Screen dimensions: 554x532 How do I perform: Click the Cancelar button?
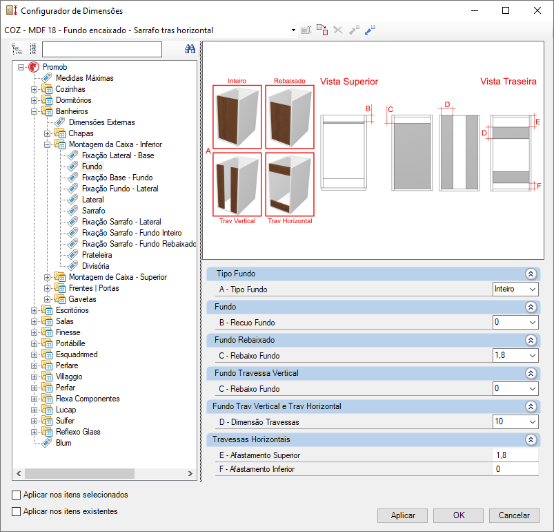tap(514, 515)
